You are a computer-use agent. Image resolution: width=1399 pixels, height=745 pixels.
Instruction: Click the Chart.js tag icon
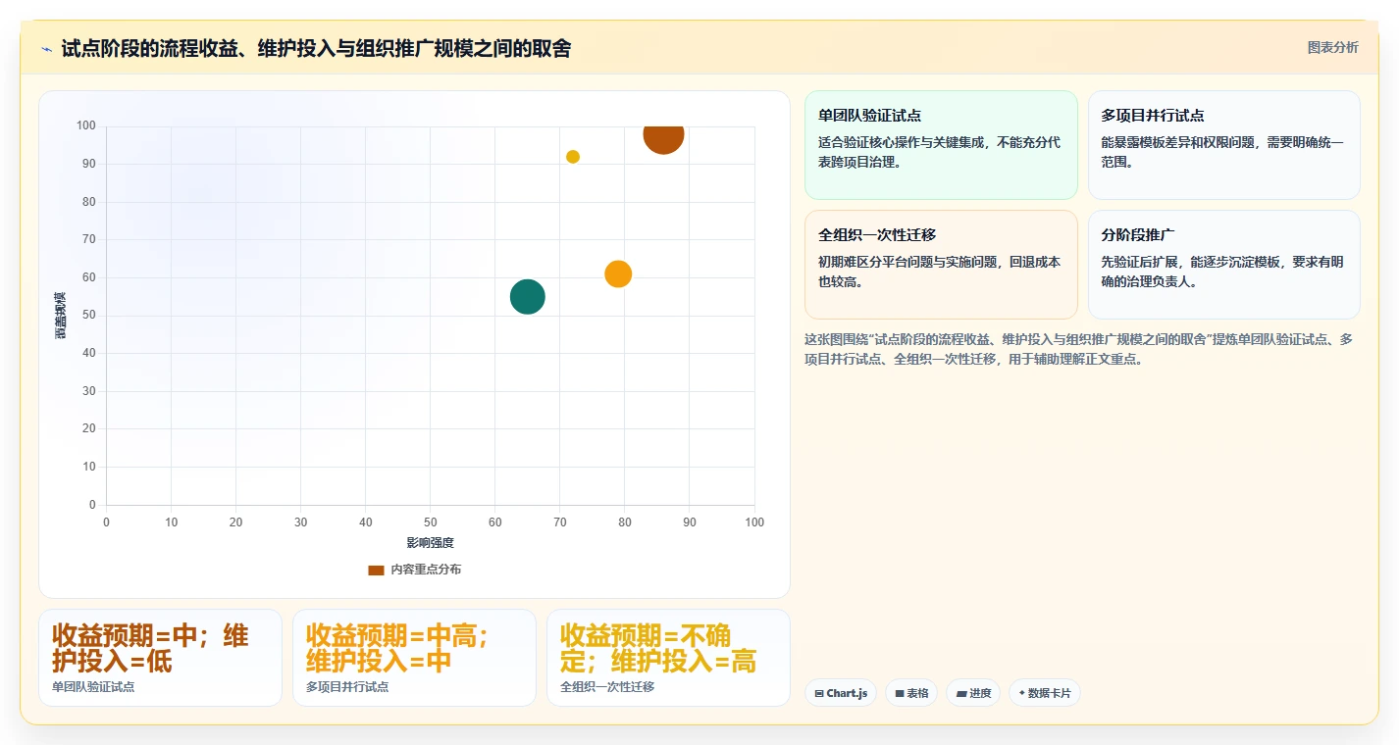tap(819, 694)
